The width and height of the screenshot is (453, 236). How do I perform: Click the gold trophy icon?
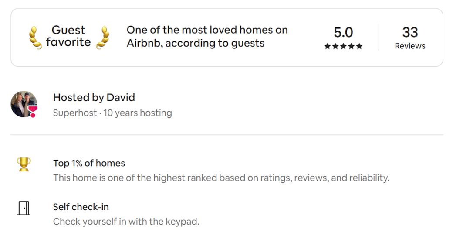point(24,164)
